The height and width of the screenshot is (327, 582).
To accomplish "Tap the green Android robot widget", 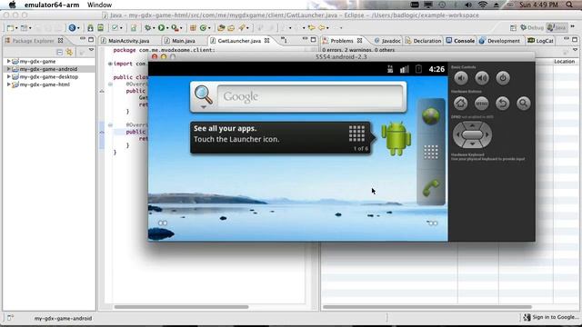I will (396, 138).
